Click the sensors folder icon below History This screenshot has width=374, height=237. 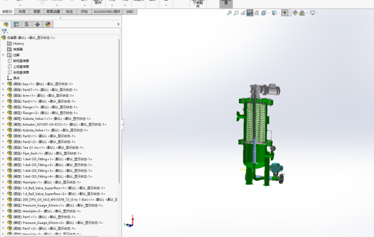tap(10, 49)
